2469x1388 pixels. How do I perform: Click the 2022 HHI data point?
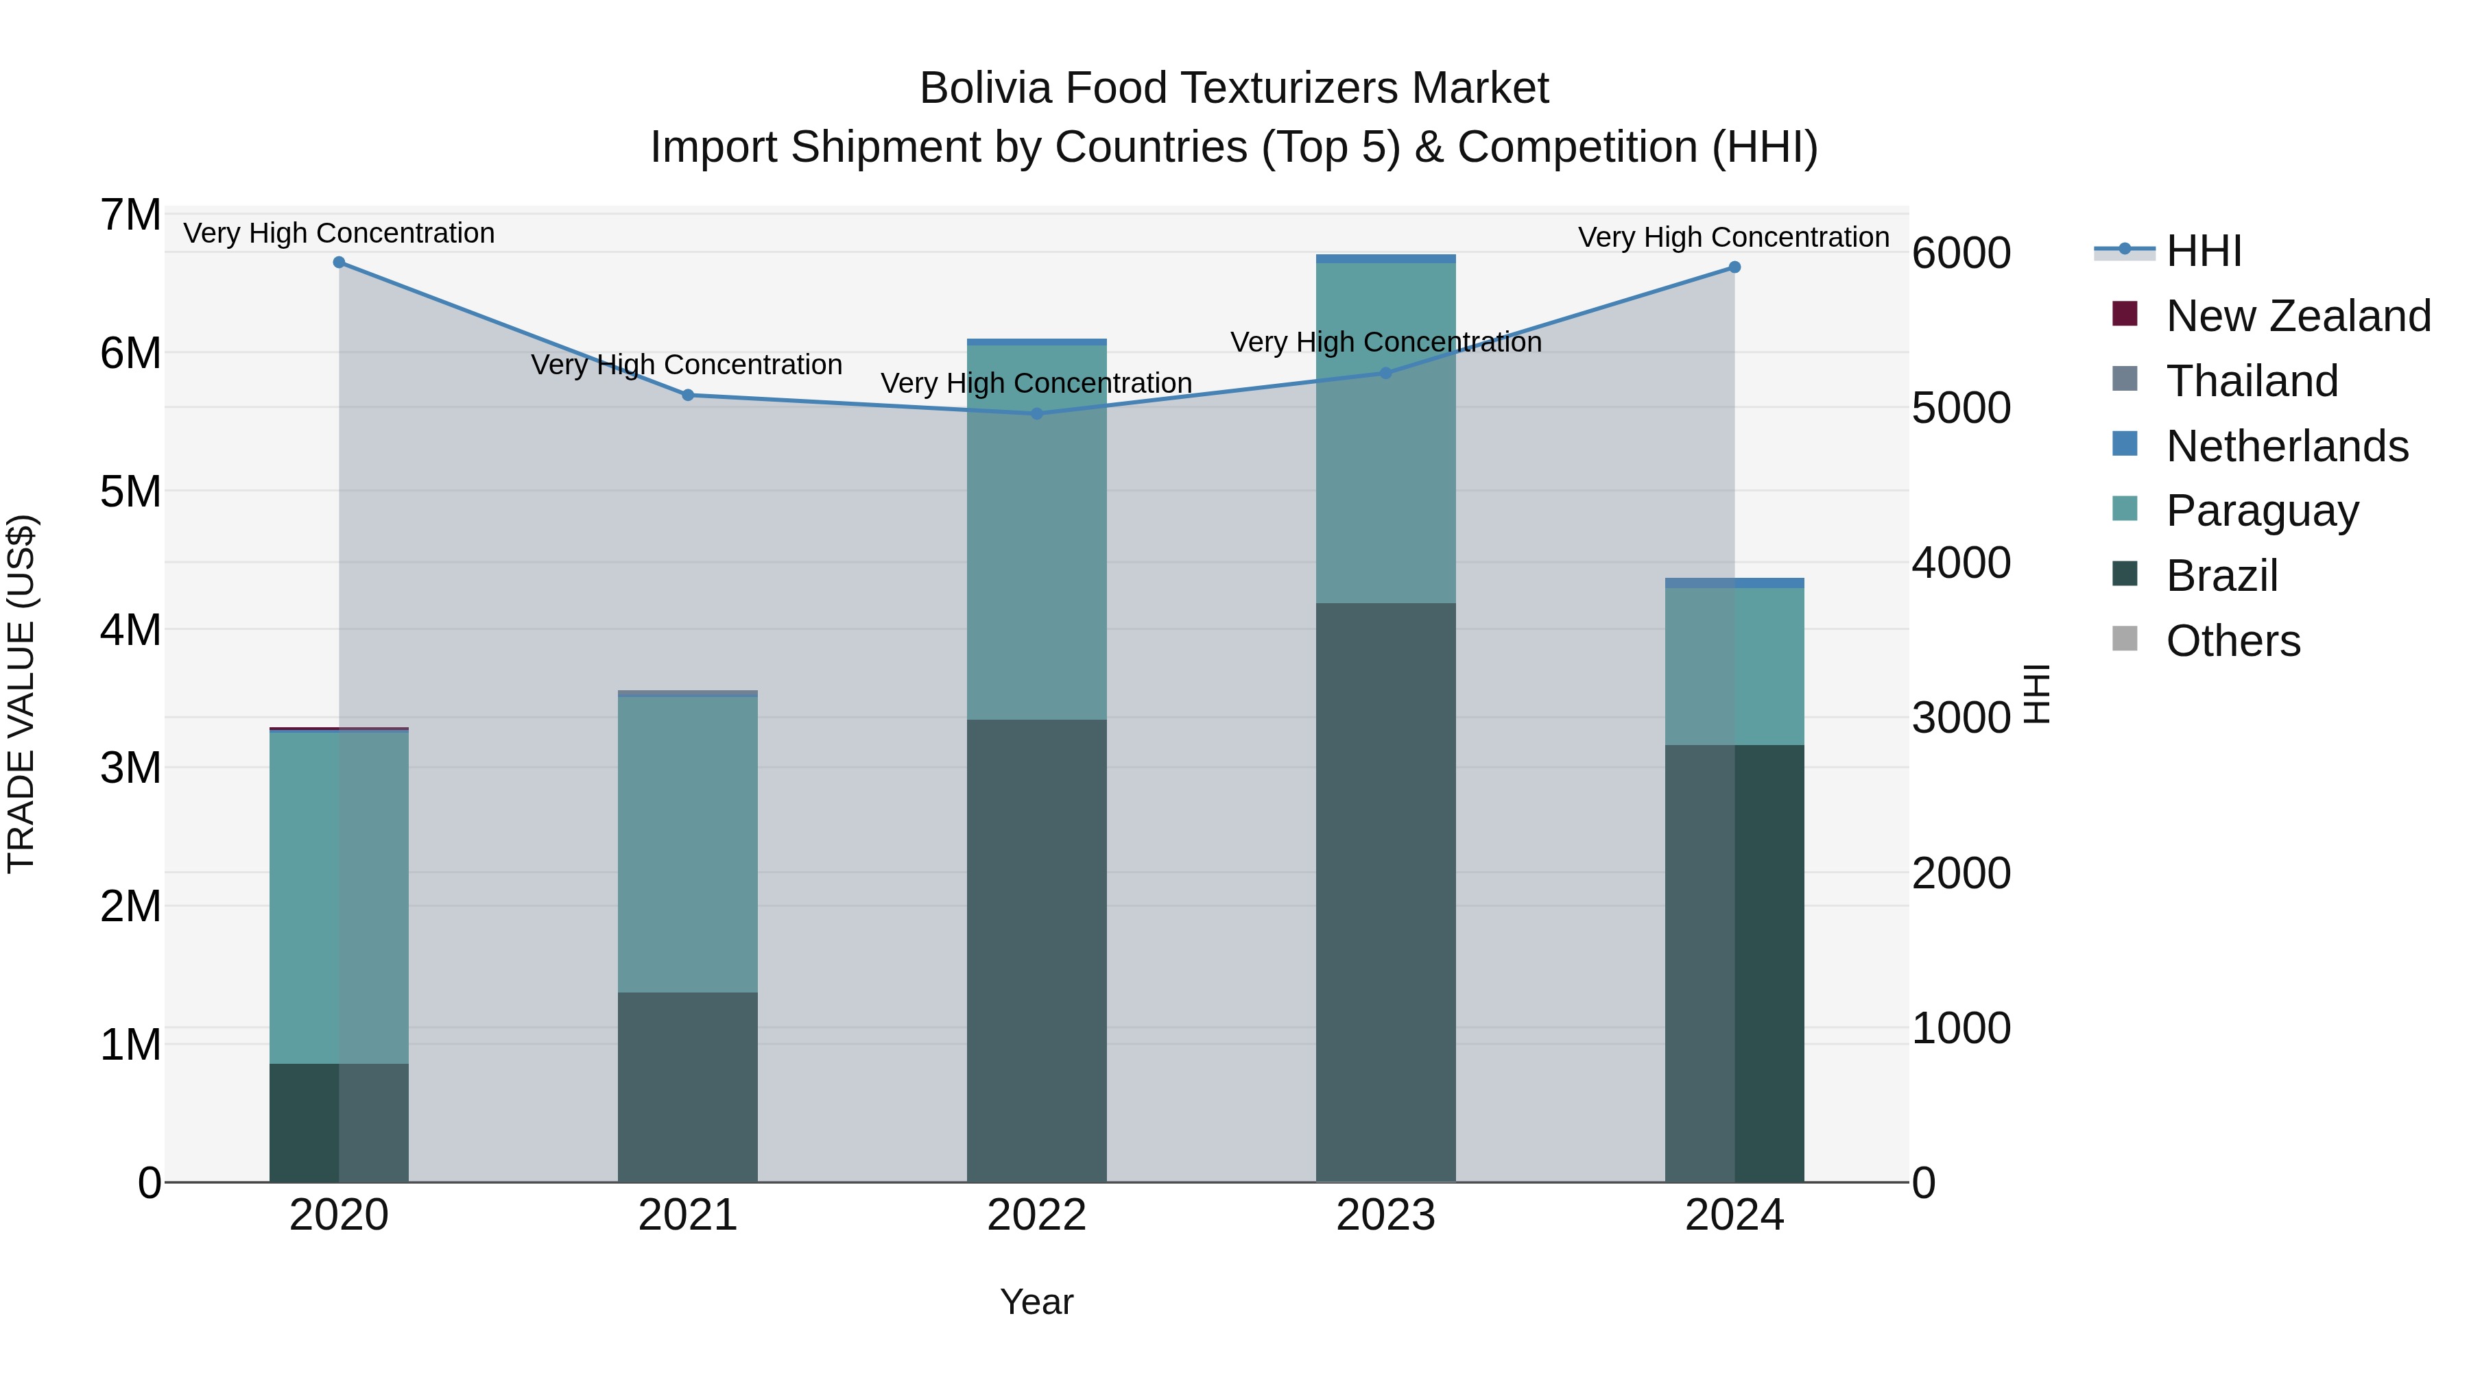[x=1036, y=414]
